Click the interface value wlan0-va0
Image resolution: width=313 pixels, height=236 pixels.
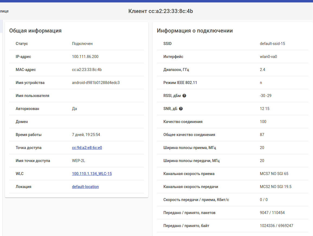pos(268,57)
